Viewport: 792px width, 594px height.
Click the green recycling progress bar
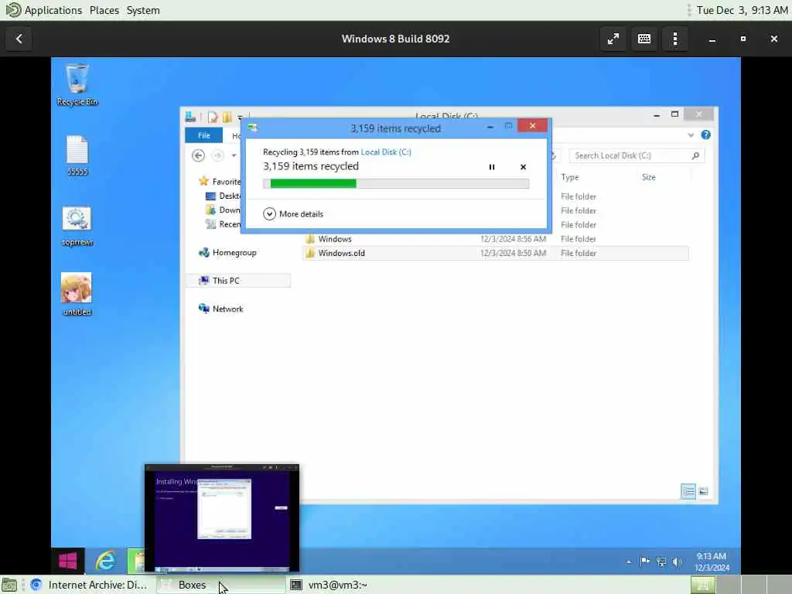click(396, 183)
